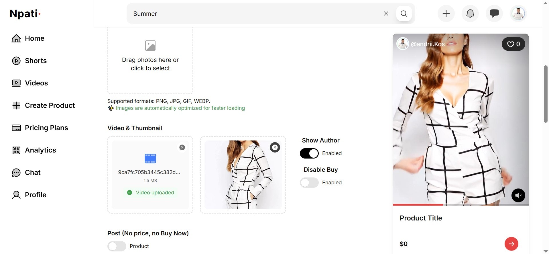Open Pricing Plans from the sidebar
This screenshot has height=254, width=549.
click(46, 128)
